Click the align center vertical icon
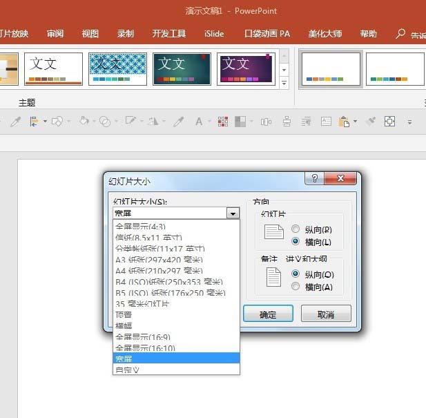This screenshot has width=426, height=418. (x=287, y=122)
